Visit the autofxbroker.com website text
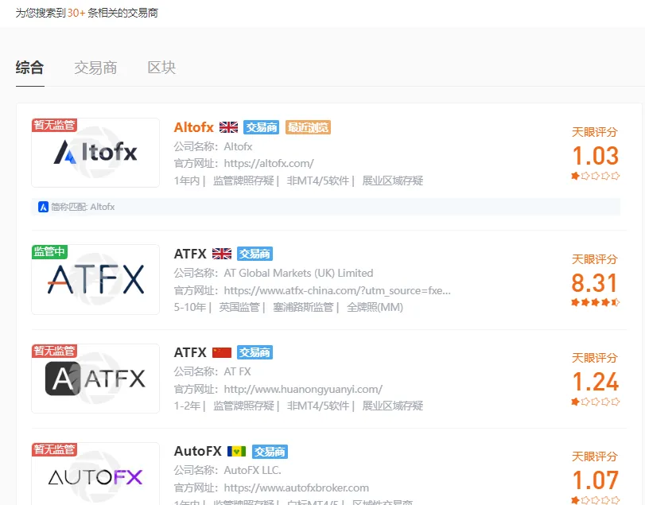 pos(296,488)
